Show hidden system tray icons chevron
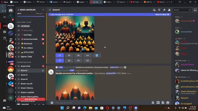This screenshot has width=198, height=111. tap(166, 108)
